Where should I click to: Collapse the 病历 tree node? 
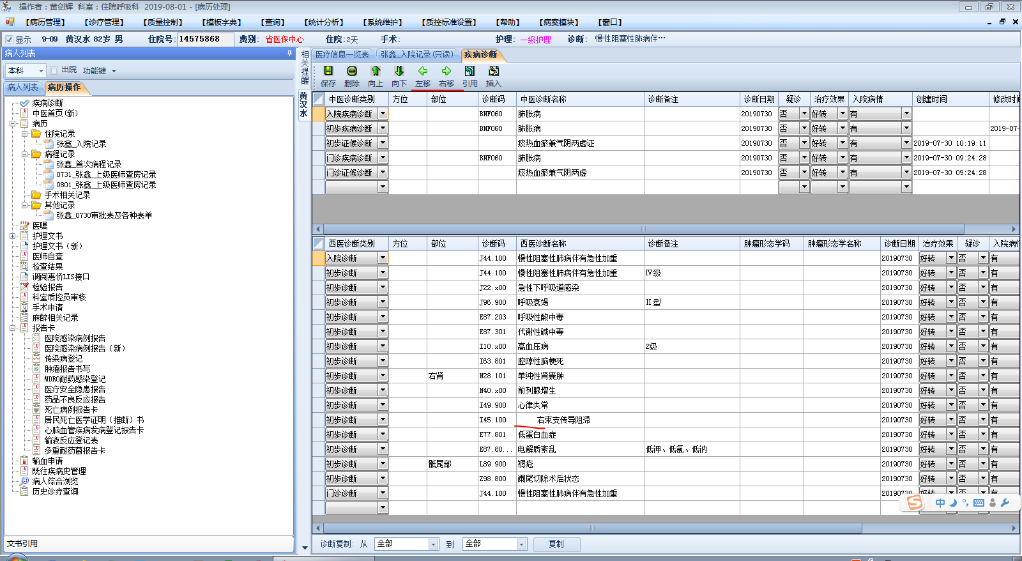(x=12, y=123)
